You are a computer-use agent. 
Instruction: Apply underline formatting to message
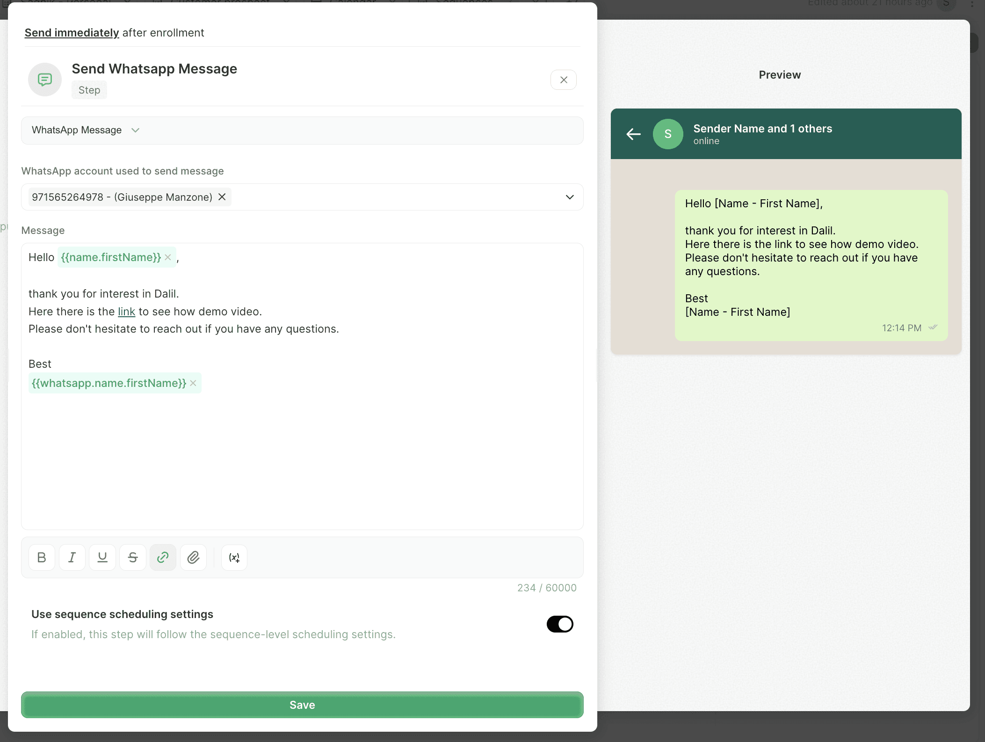(102, 557)
